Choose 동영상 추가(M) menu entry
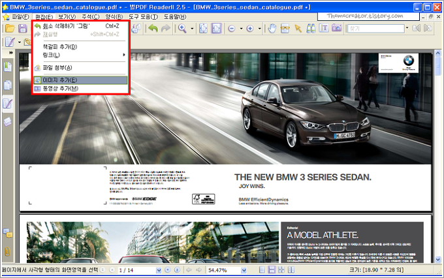 (80, 89)
